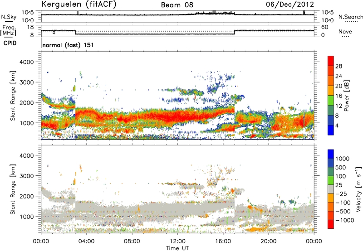Image resolution: width=363 pixels, height=251 pixels.
Task: Click the red bottom segment of velocity colorbar
Action: click(x=331, y=224)
